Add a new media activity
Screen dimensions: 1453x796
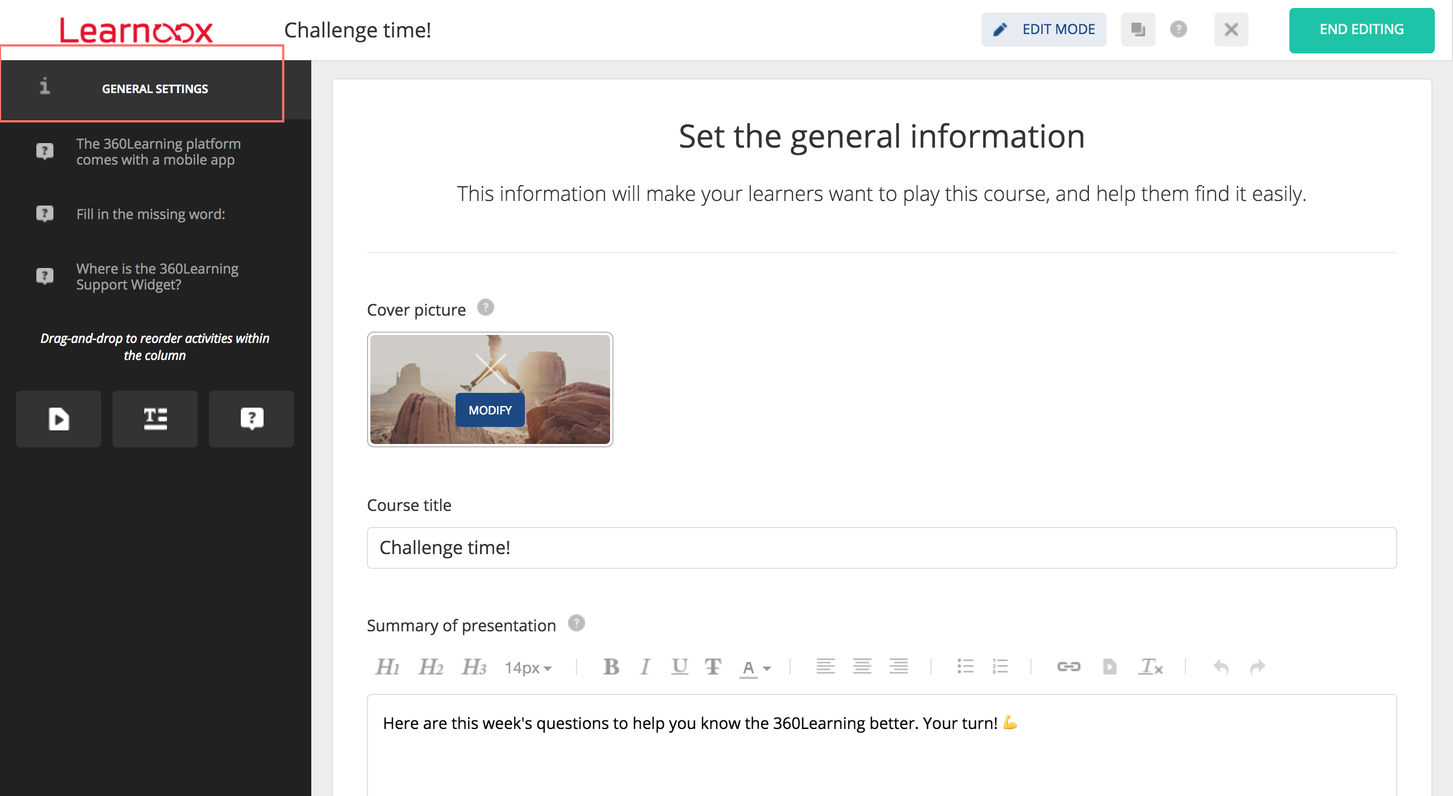point(59,419)
